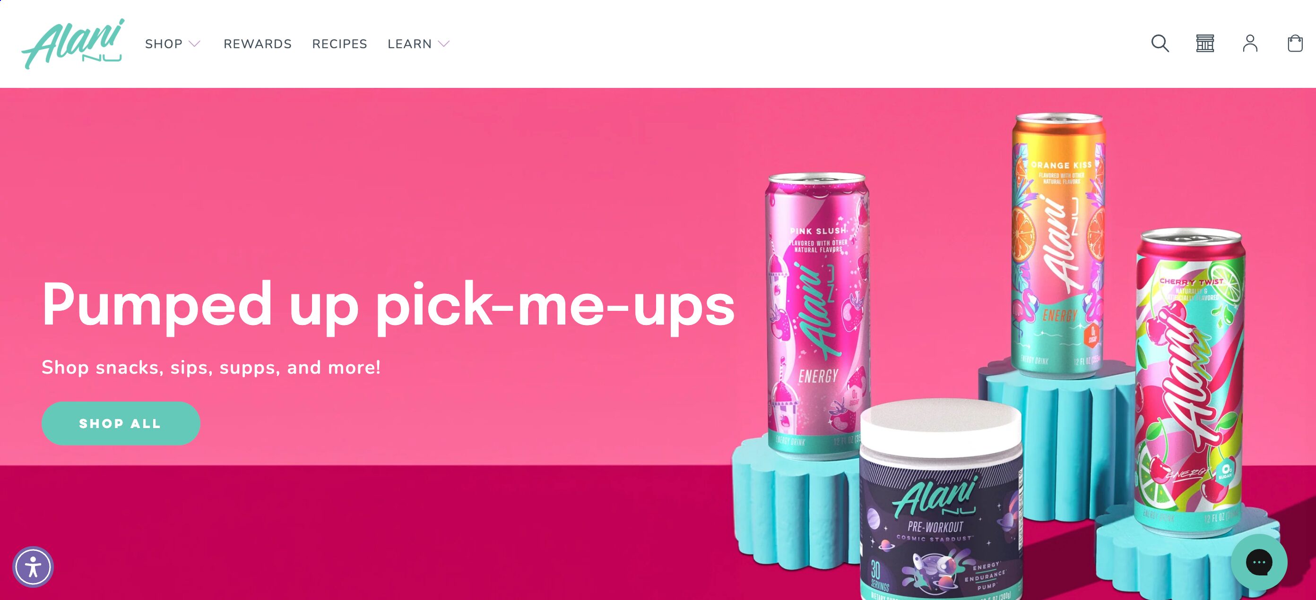Click the SHOP ALL button
This screenshot has width=1316, height=600.
(121, 423)
